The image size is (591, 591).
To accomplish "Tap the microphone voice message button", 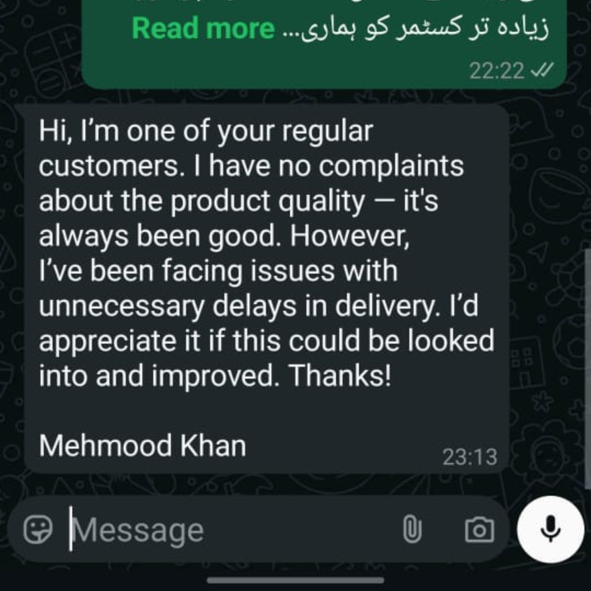I will [551, 530].
